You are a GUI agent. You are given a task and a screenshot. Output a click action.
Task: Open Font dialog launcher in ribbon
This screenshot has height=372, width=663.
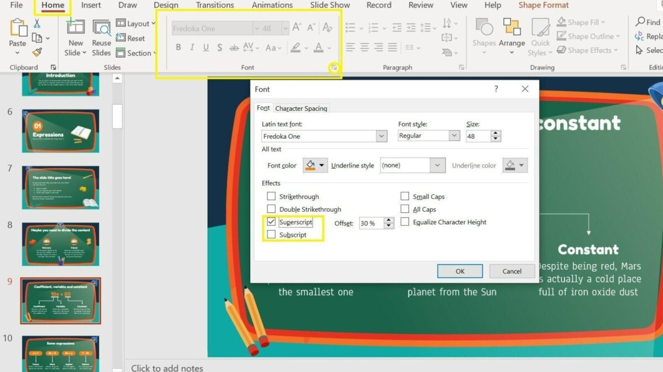[x=334, y=68]
